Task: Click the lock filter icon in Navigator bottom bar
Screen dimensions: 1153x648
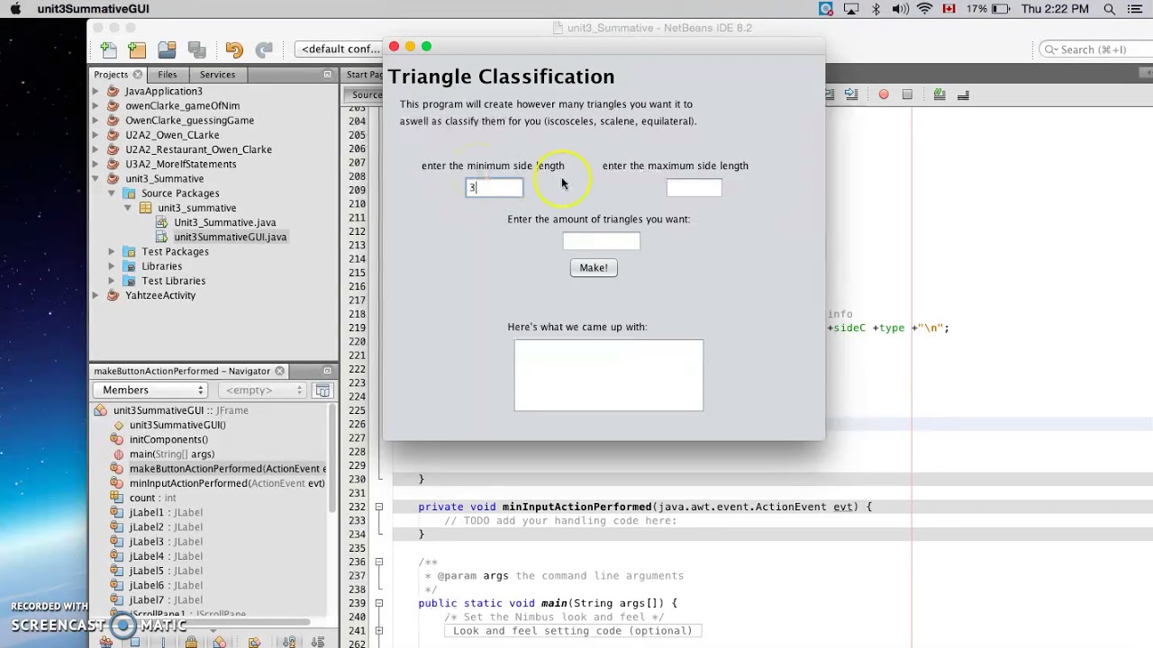Action: click(x=191, y=642)
